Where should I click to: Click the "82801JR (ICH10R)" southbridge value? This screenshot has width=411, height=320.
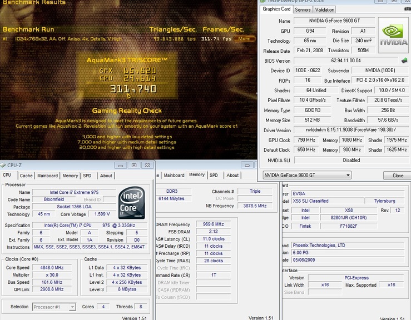[x=349, y=218]
